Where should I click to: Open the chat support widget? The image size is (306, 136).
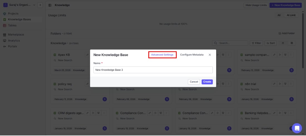pos(297,128)
